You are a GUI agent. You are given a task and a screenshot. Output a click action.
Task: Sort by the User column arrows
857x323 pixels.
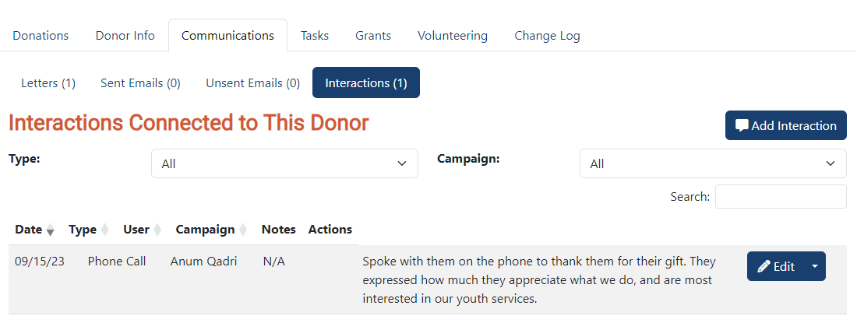[157, 230]
